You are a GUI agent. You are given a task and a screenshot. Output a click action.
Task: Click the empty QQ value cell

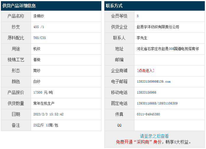coord(169,125)
